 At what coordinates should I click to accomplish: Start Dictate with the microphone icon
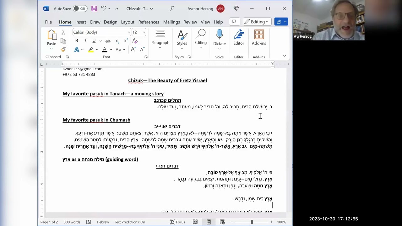click(x=219, y=35)
